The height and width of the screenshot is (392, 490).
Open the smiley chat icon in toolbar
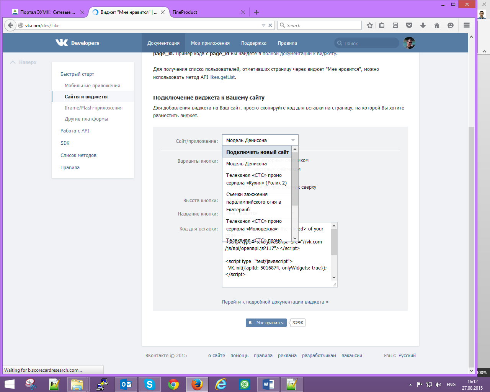click(451, 25)
